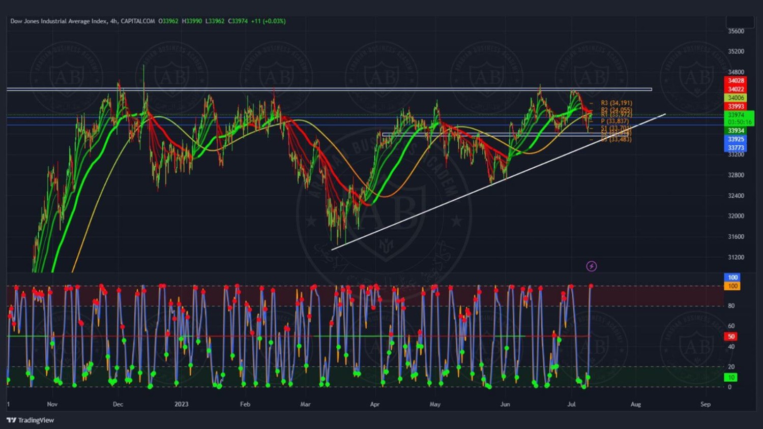Click the 31200 price axis label
The image size is (763, 429).
click(x=736, y=257)
